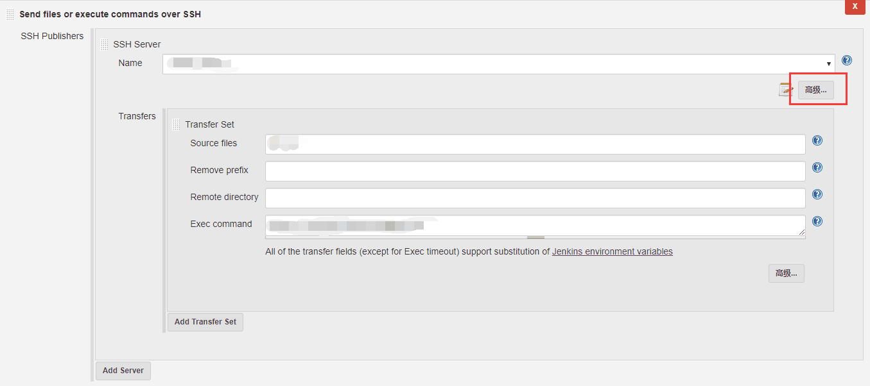Delete this build step with red X

[x=855, y=6]
